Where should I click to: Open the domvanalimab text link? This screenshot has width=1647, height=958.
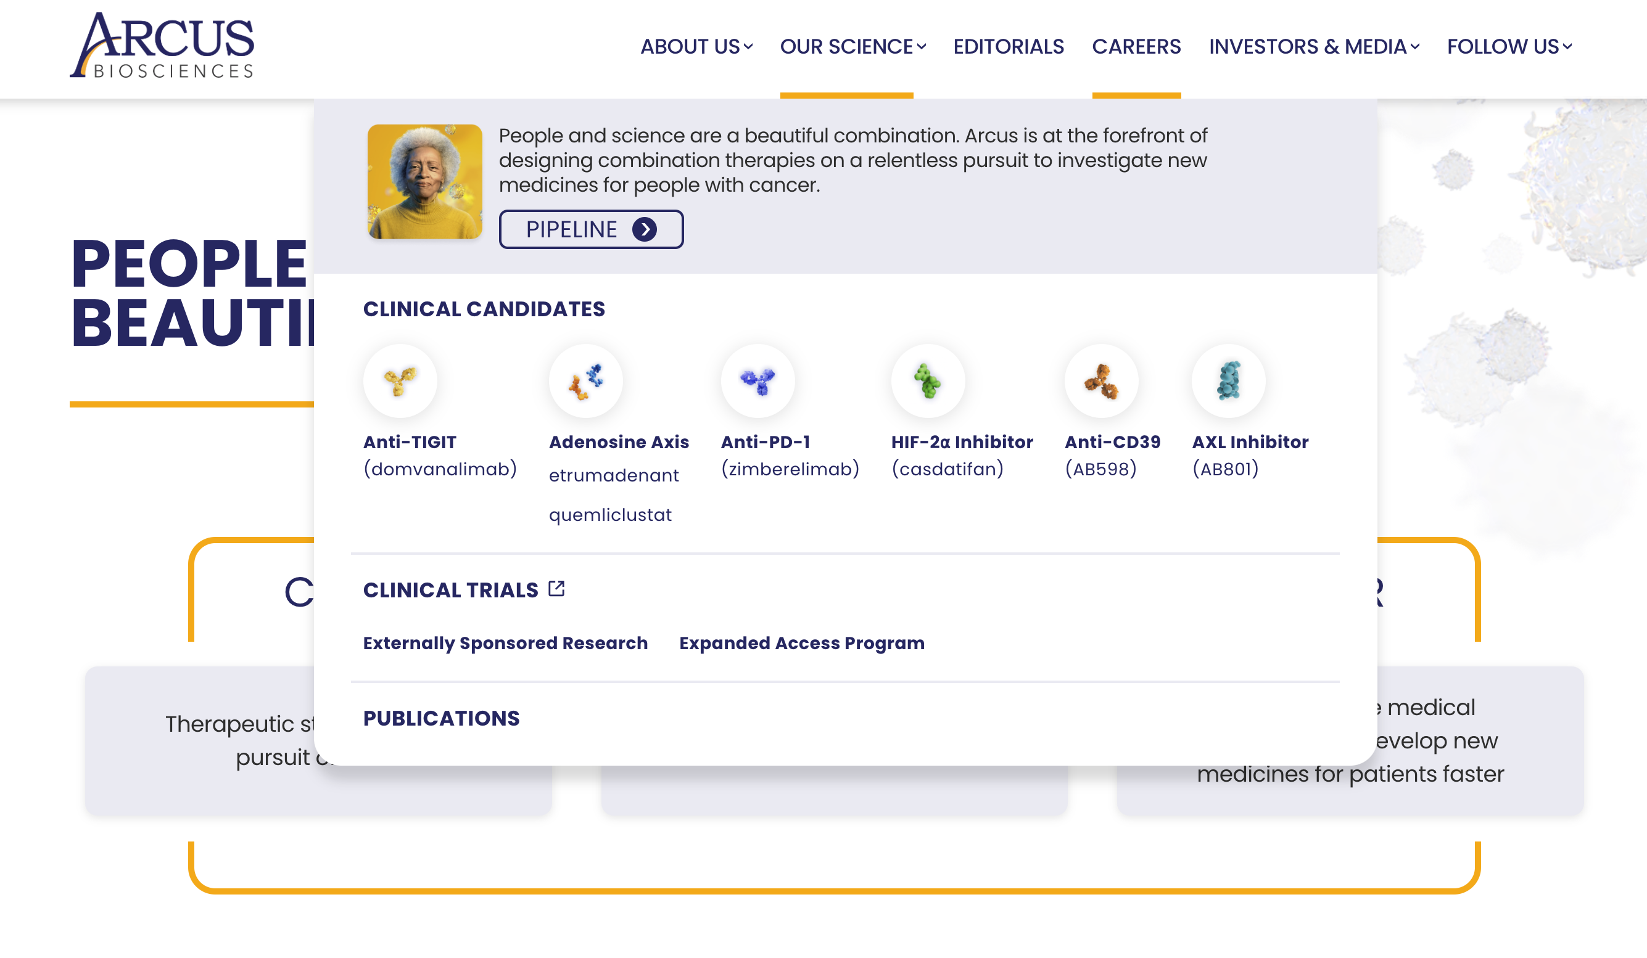pyautogui.click(x=440, y=469)
